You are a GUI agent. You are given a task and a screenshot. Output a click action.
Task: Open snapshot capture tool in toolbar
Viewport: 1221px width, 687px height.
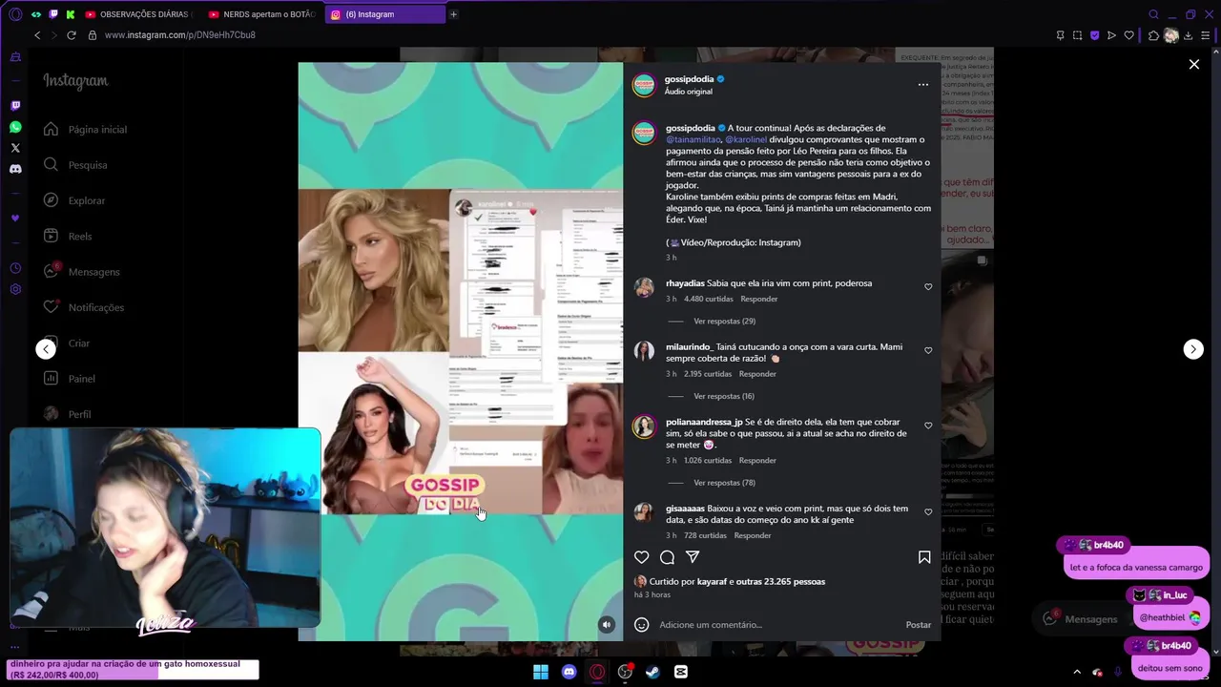click(x=1077, y=35)
